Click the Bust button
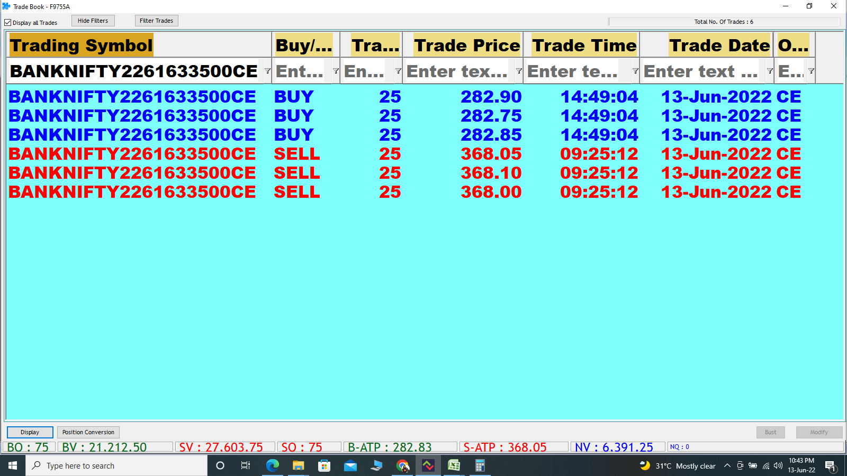This screenshot has height=476, width=847. click(770, 432)
